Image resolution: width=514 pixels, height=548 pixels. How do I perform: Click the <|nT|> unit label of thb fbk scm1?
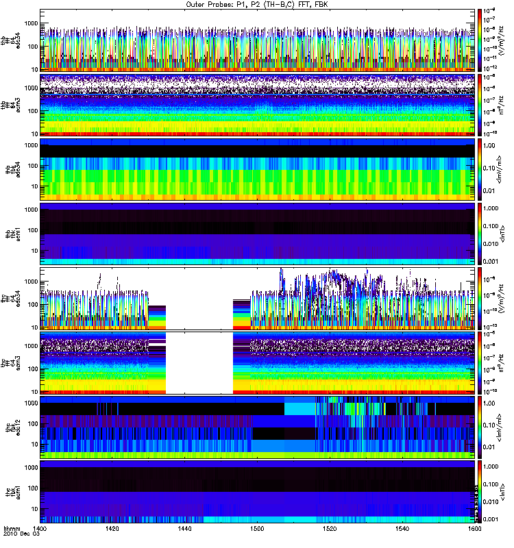[503, 234]
